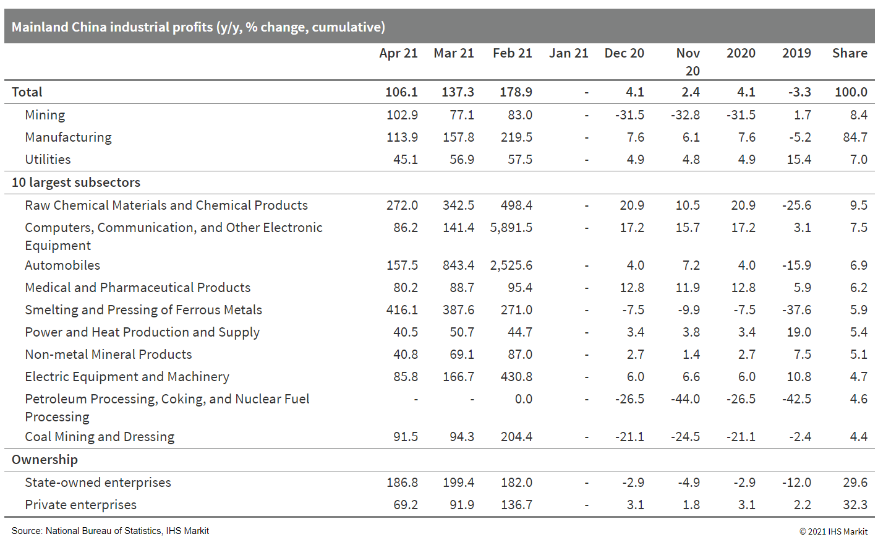Select the '2019' column header

796,53
